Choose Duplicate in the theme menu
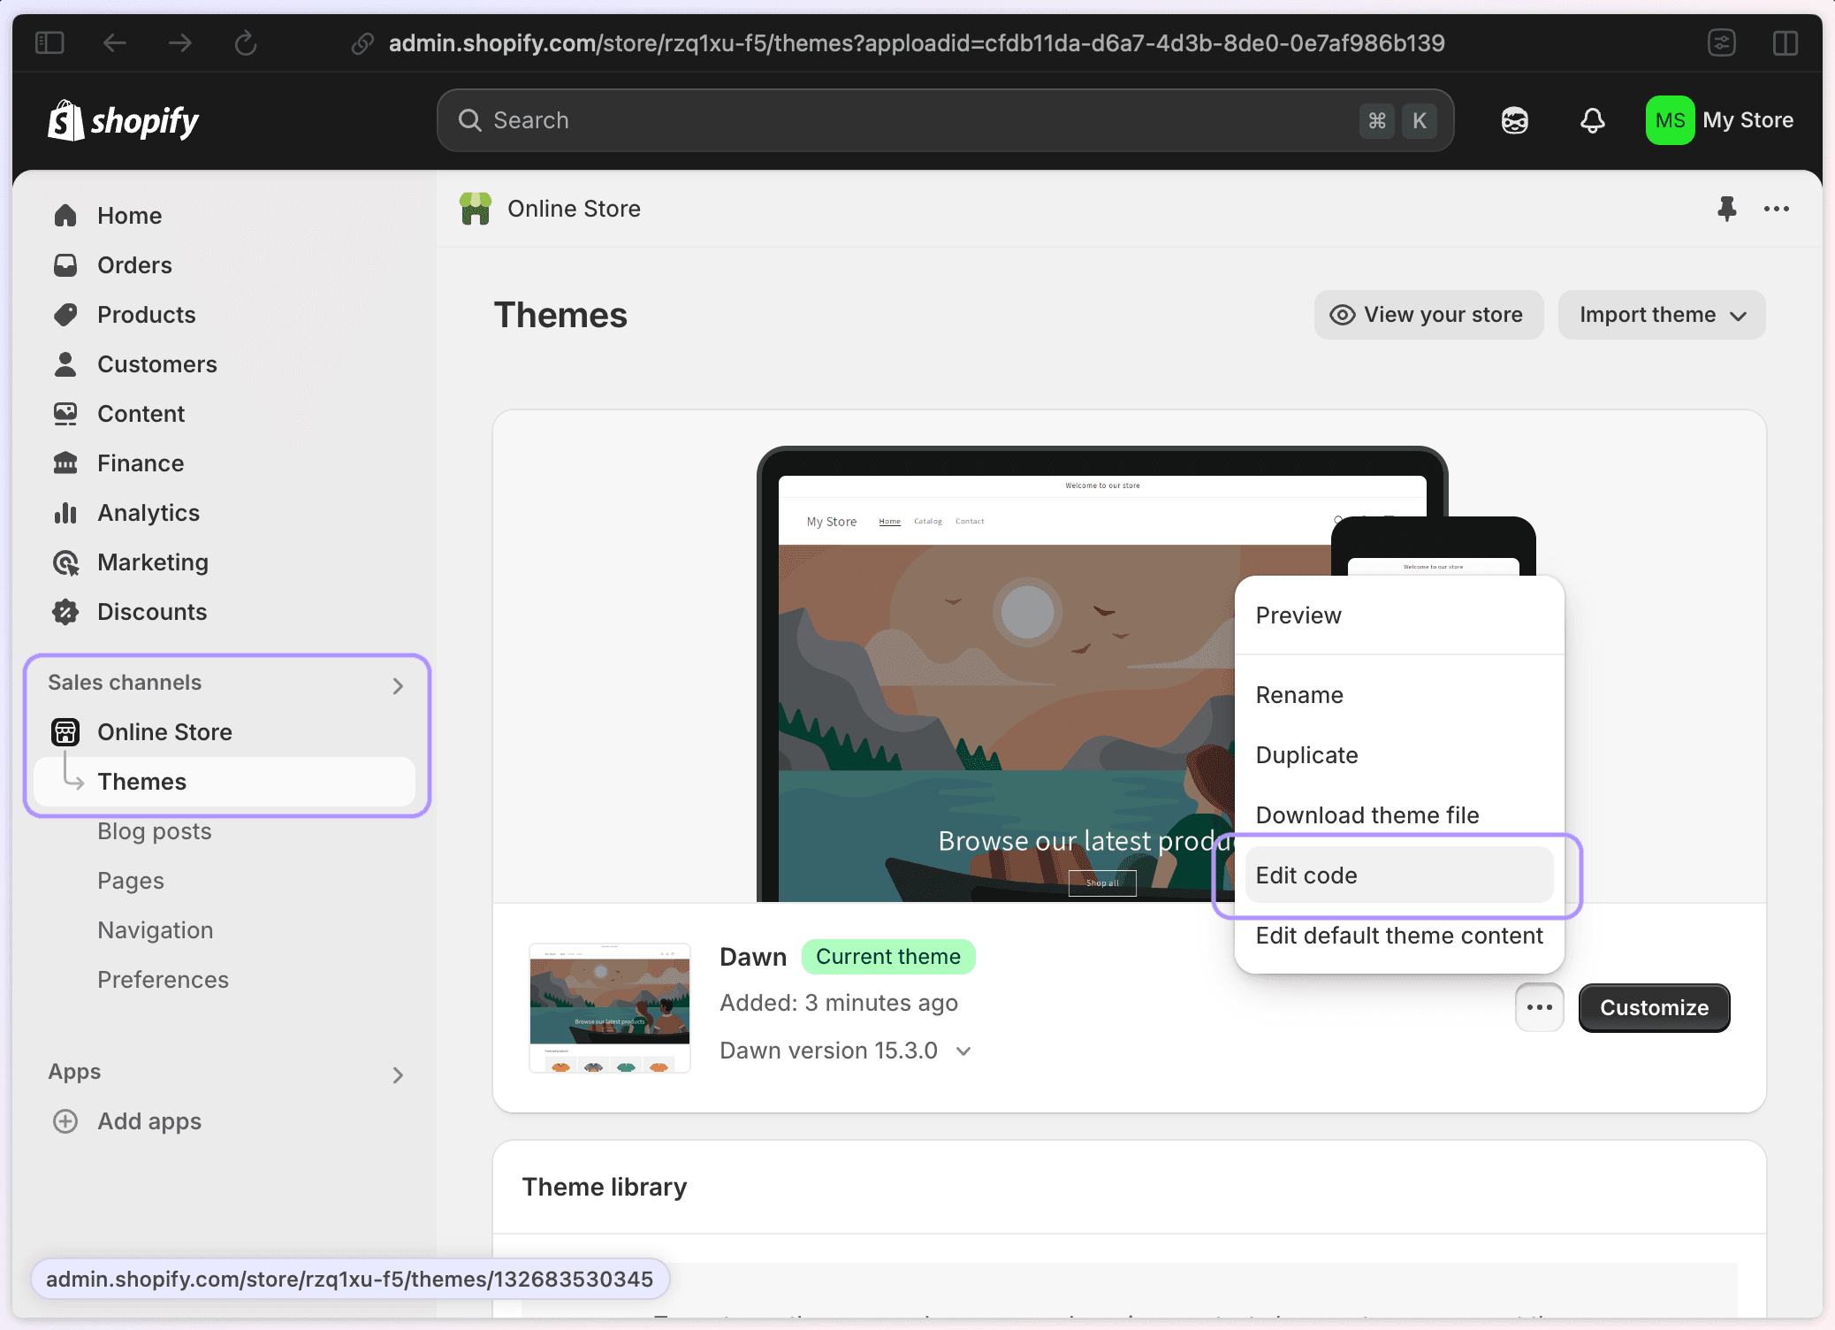1835x1330 pixels. click(x=1306, y=755)
